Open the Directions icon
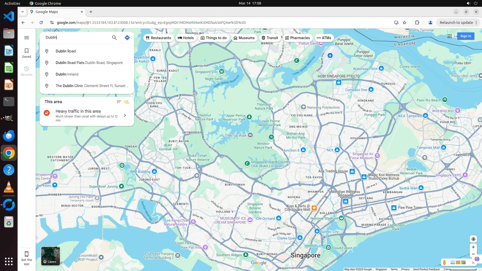Viewport: 482px width, 271px height. point(127,38)
